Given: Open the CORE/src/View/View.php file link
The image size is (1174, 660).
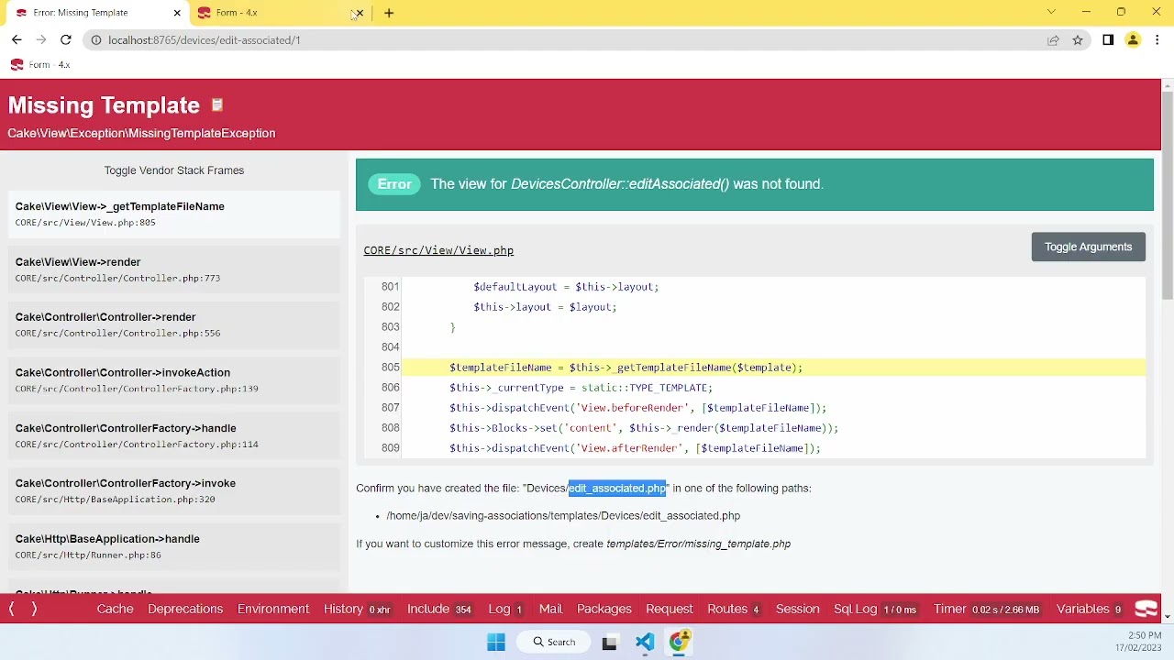Looking at the screenshot, I should point(438,250).
